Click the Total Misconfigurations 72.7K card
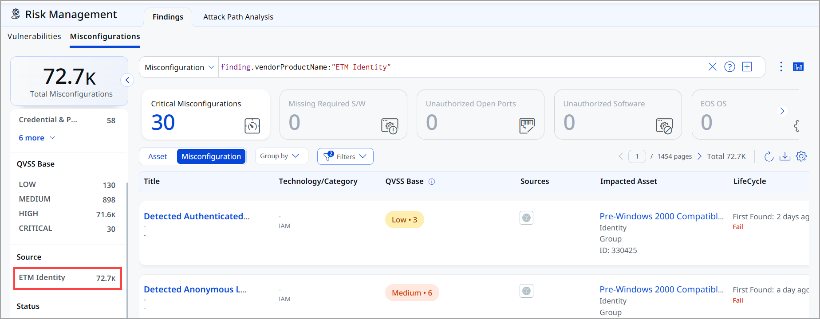Image resolution: width=820 pixels, height=319 pixels. 69,81
